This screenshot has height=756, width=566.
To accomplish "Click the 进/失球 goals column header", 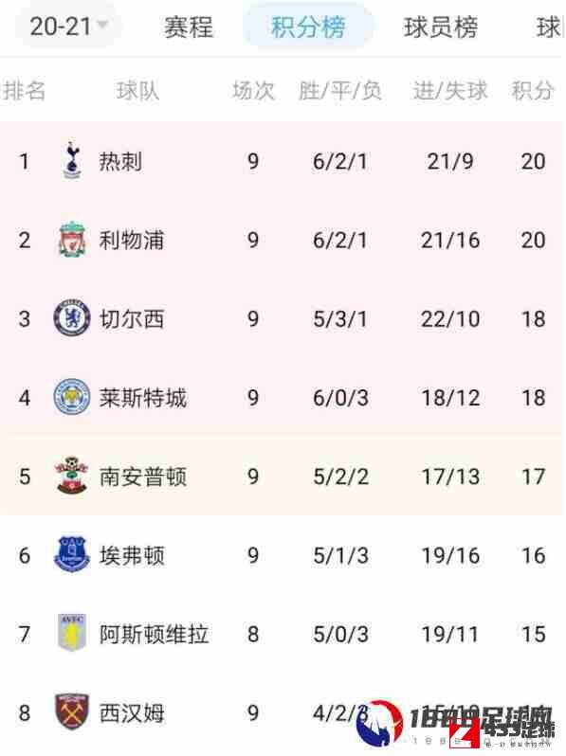I will coord(450,90).
